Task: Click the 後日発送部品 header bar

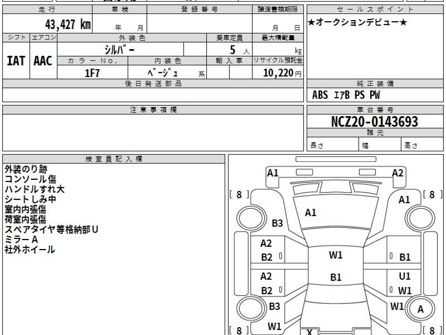Action: click(x=153, y=84)
